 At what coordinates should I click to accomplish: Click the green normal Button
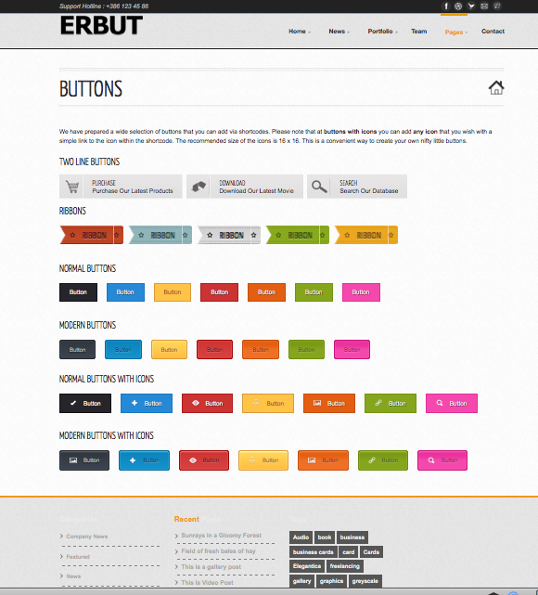(314, 292)
